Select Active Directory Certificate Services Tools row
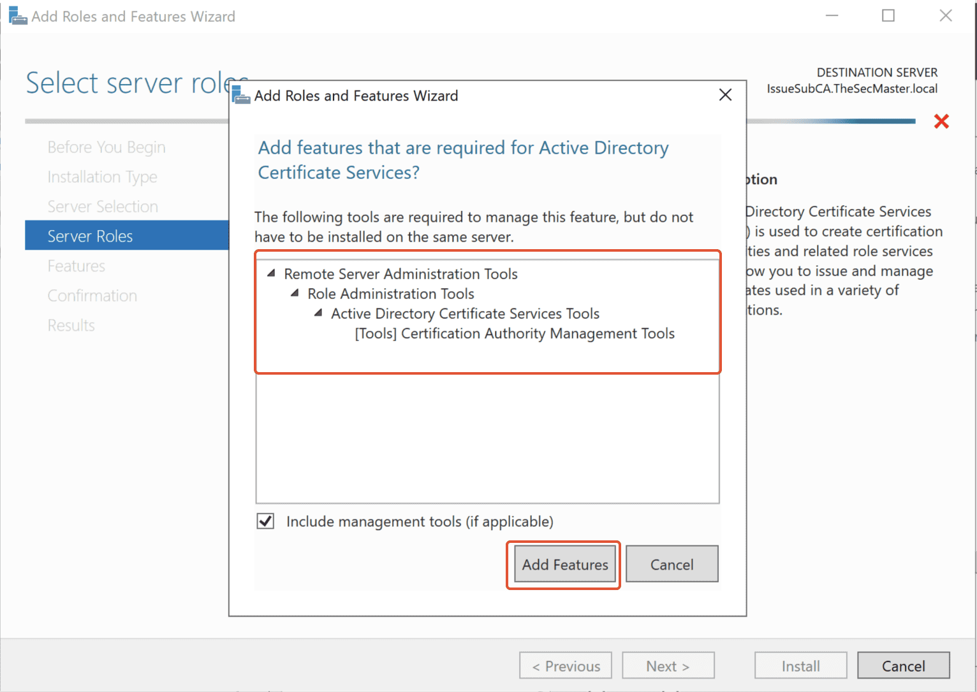The image size is (977, 692). [x=465, y=314]
